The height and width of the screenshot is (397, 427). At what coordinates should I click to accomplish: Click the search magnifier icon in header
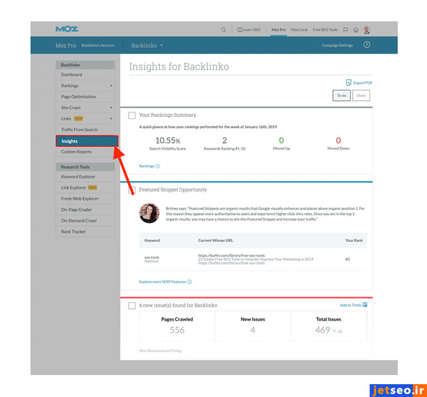(224, 29)
